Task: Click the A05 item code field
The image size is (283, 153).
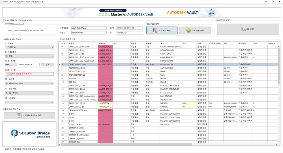Action: click(11, 64)
